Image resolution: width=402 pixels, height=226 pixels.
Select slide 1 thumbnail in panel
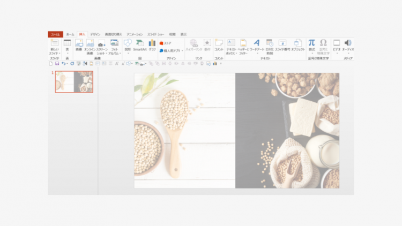(x=74, y=82)
